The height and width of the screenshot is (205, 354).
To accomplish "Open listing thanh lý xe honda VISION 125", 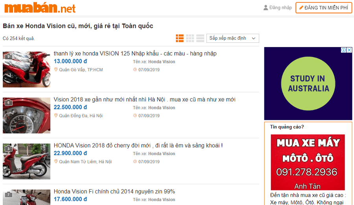I will 135,53.
